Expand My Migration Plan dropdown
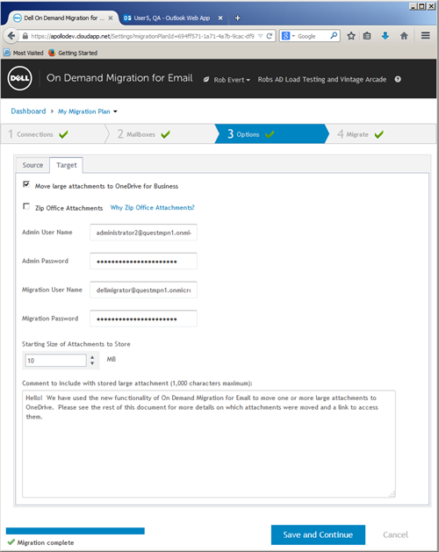439x552 pixels. (88, 111)
